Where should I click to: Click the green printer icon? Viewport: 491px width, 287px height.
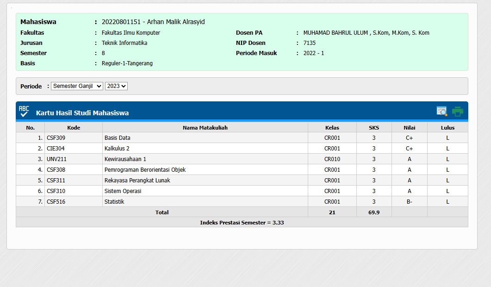[457, 112]
